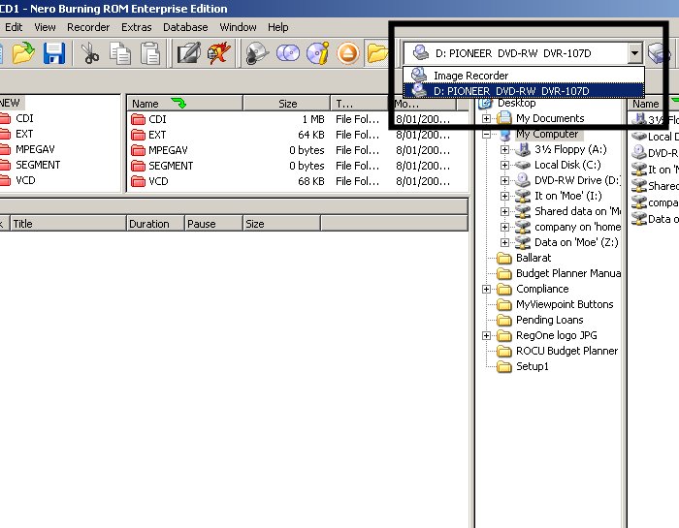The image size is (679, 528).
Task: Click the Duration column header
Action: coord(155,224)
